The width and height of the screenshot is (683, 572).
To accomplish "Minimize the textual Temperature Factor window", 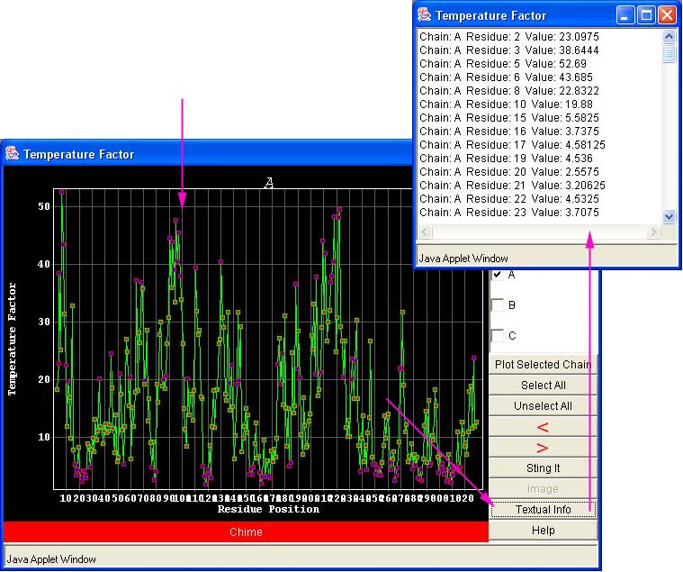I will [x=625, y=15].
